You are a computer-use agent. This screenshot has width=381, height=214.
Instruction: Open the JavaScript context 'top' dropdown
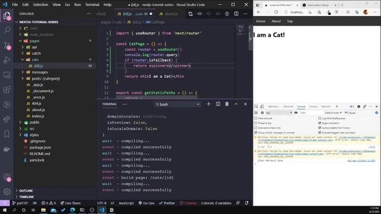point(279,113)
